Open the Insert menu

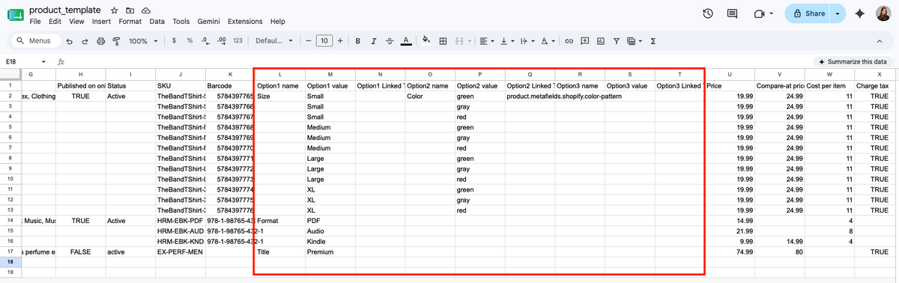coord(101,22)
